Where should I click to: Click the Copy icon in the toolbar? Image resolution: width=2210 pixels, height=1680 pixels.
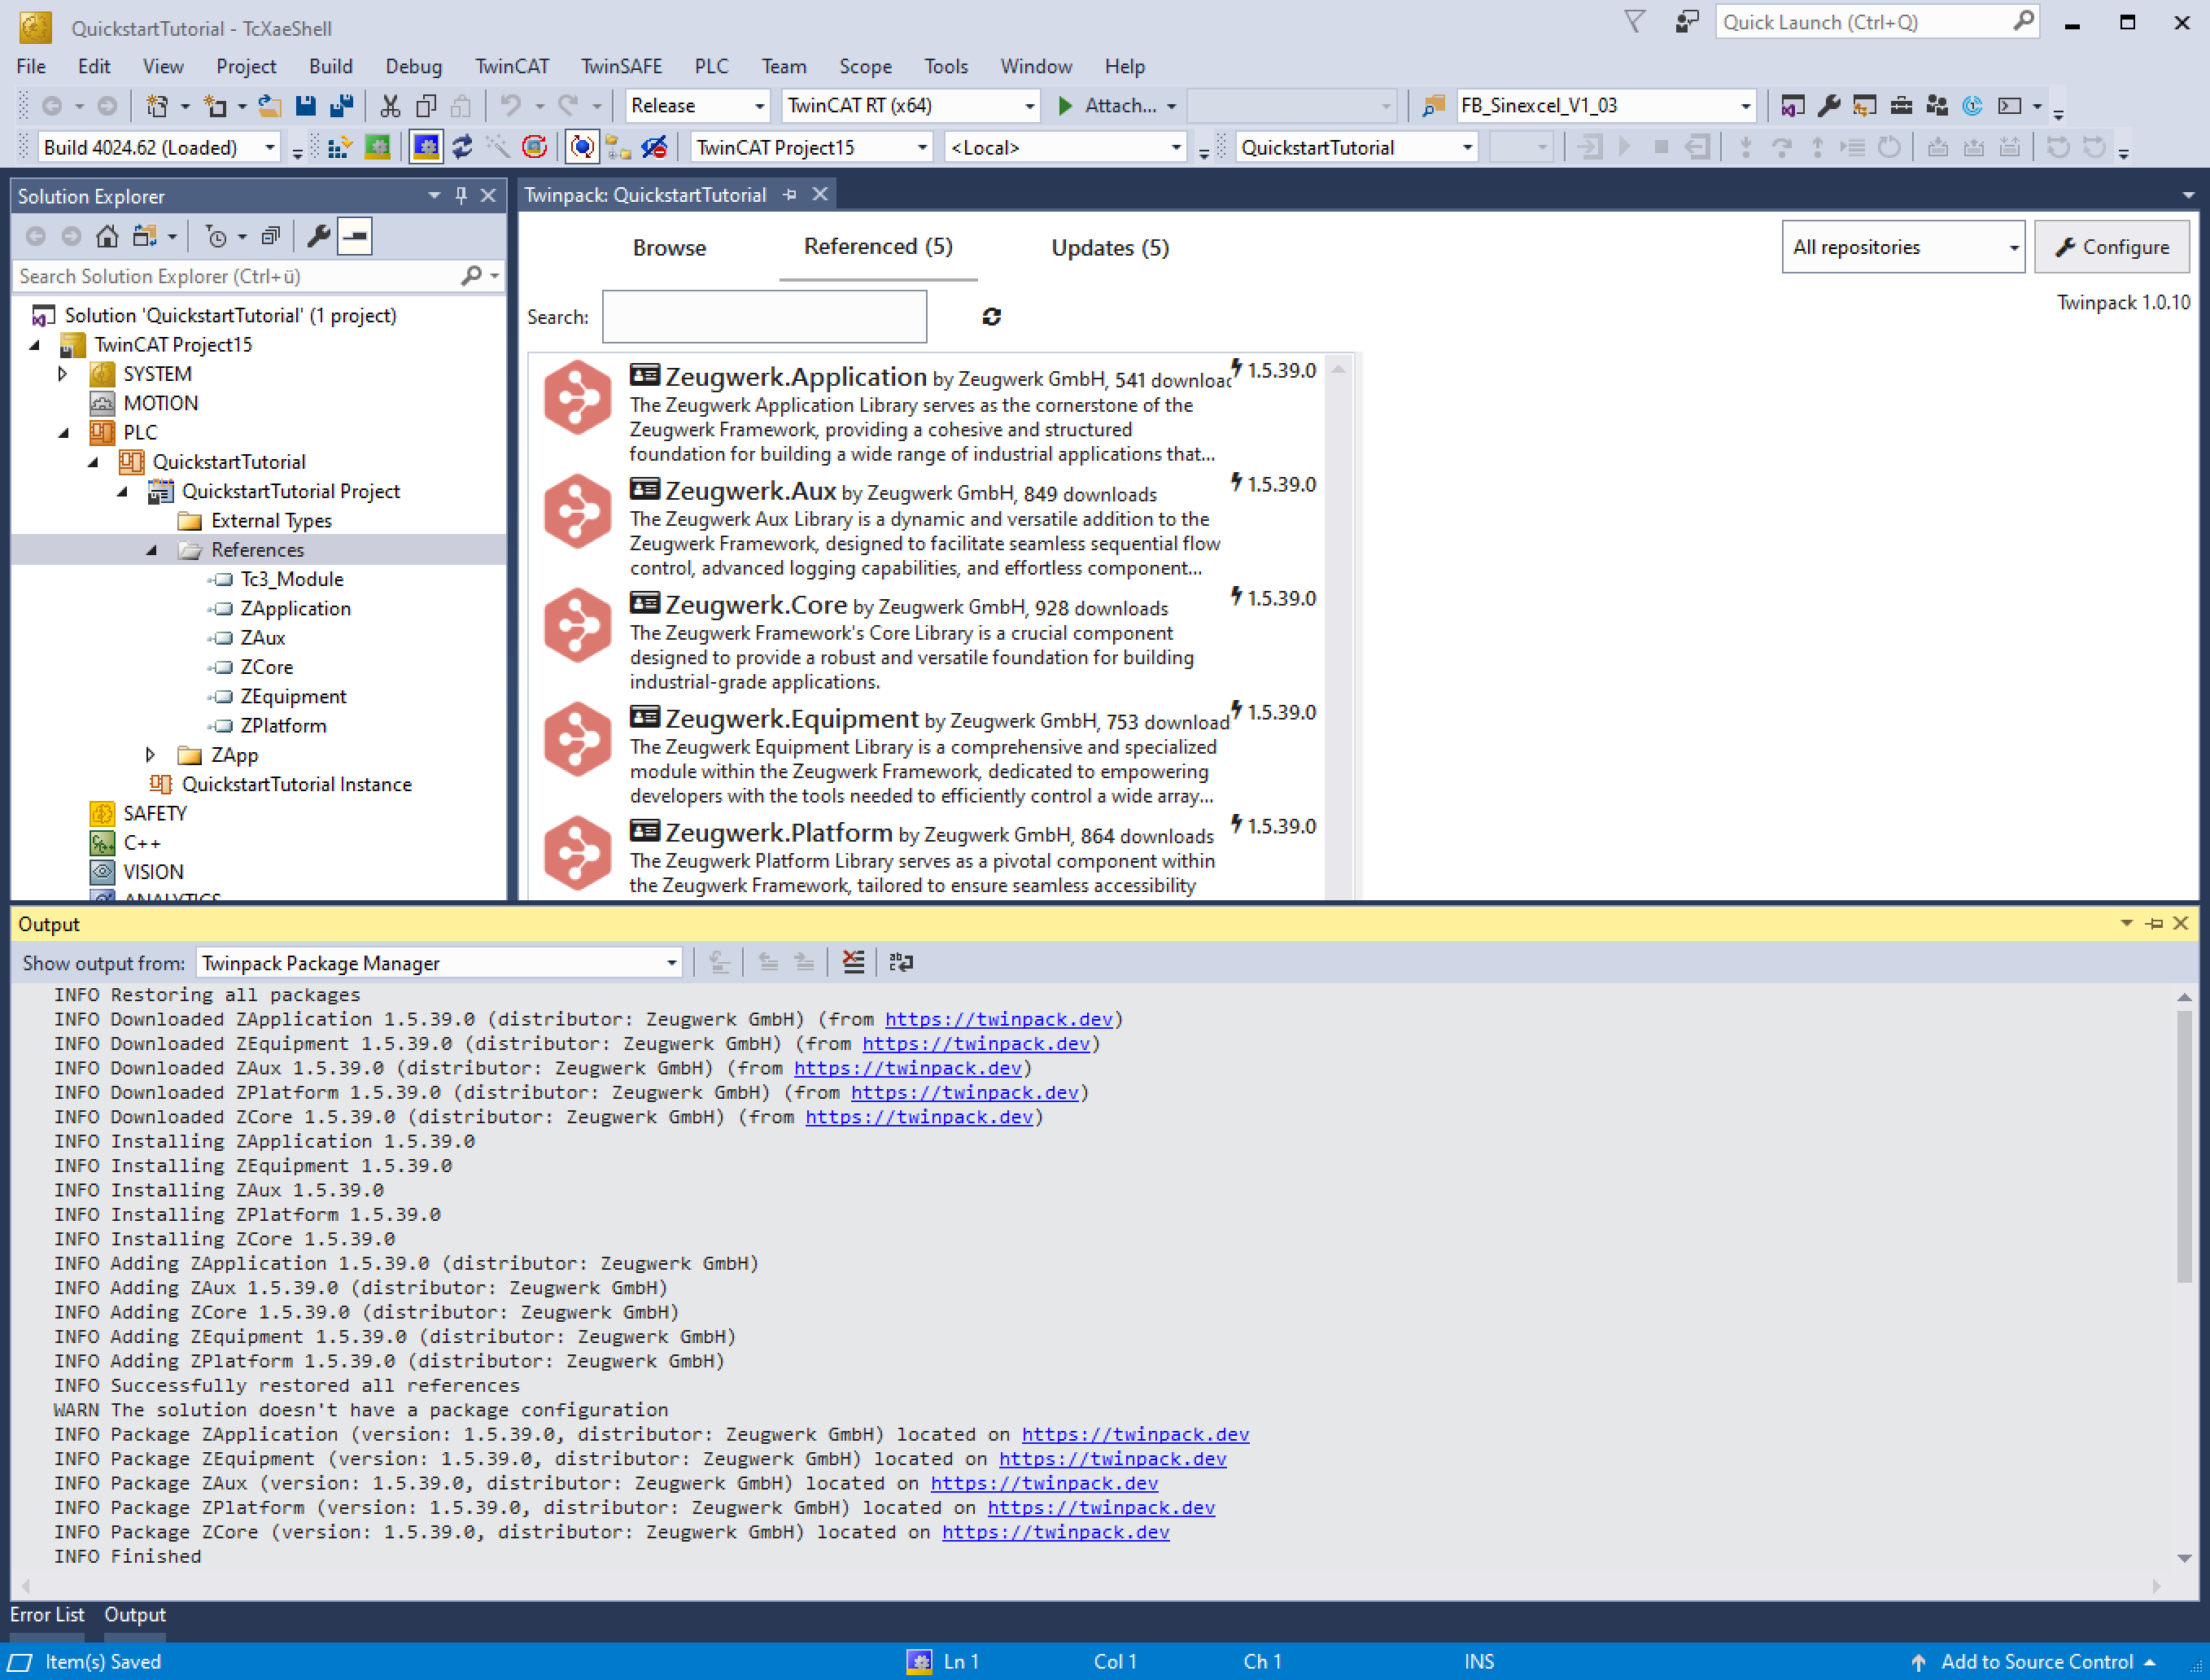[x=426, y=105]
